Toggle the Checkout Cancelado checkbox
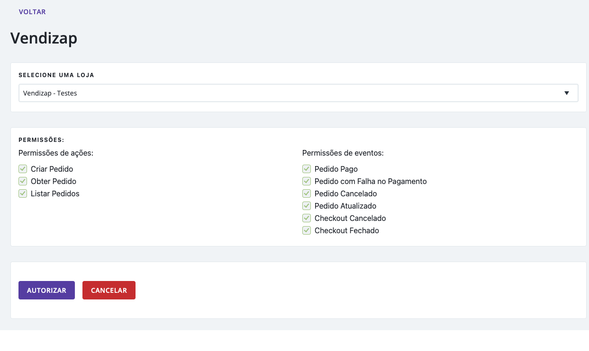 tap(307, 218)
